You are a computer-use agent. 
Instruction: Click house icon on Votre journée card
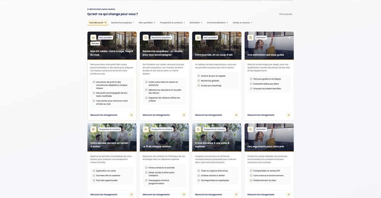(198, 38)
